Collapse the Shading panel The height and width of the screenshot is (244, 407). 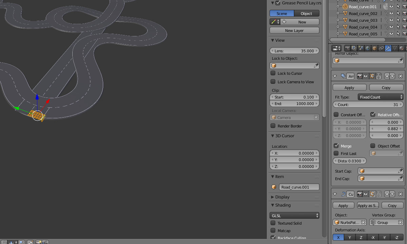point(273,205)
